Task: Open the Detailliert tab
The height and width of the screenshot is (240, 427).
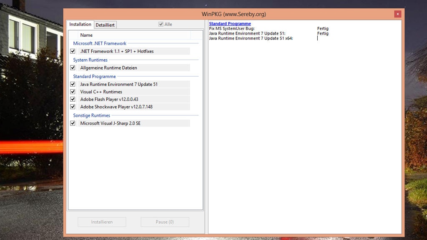Action: click(105, 25)
